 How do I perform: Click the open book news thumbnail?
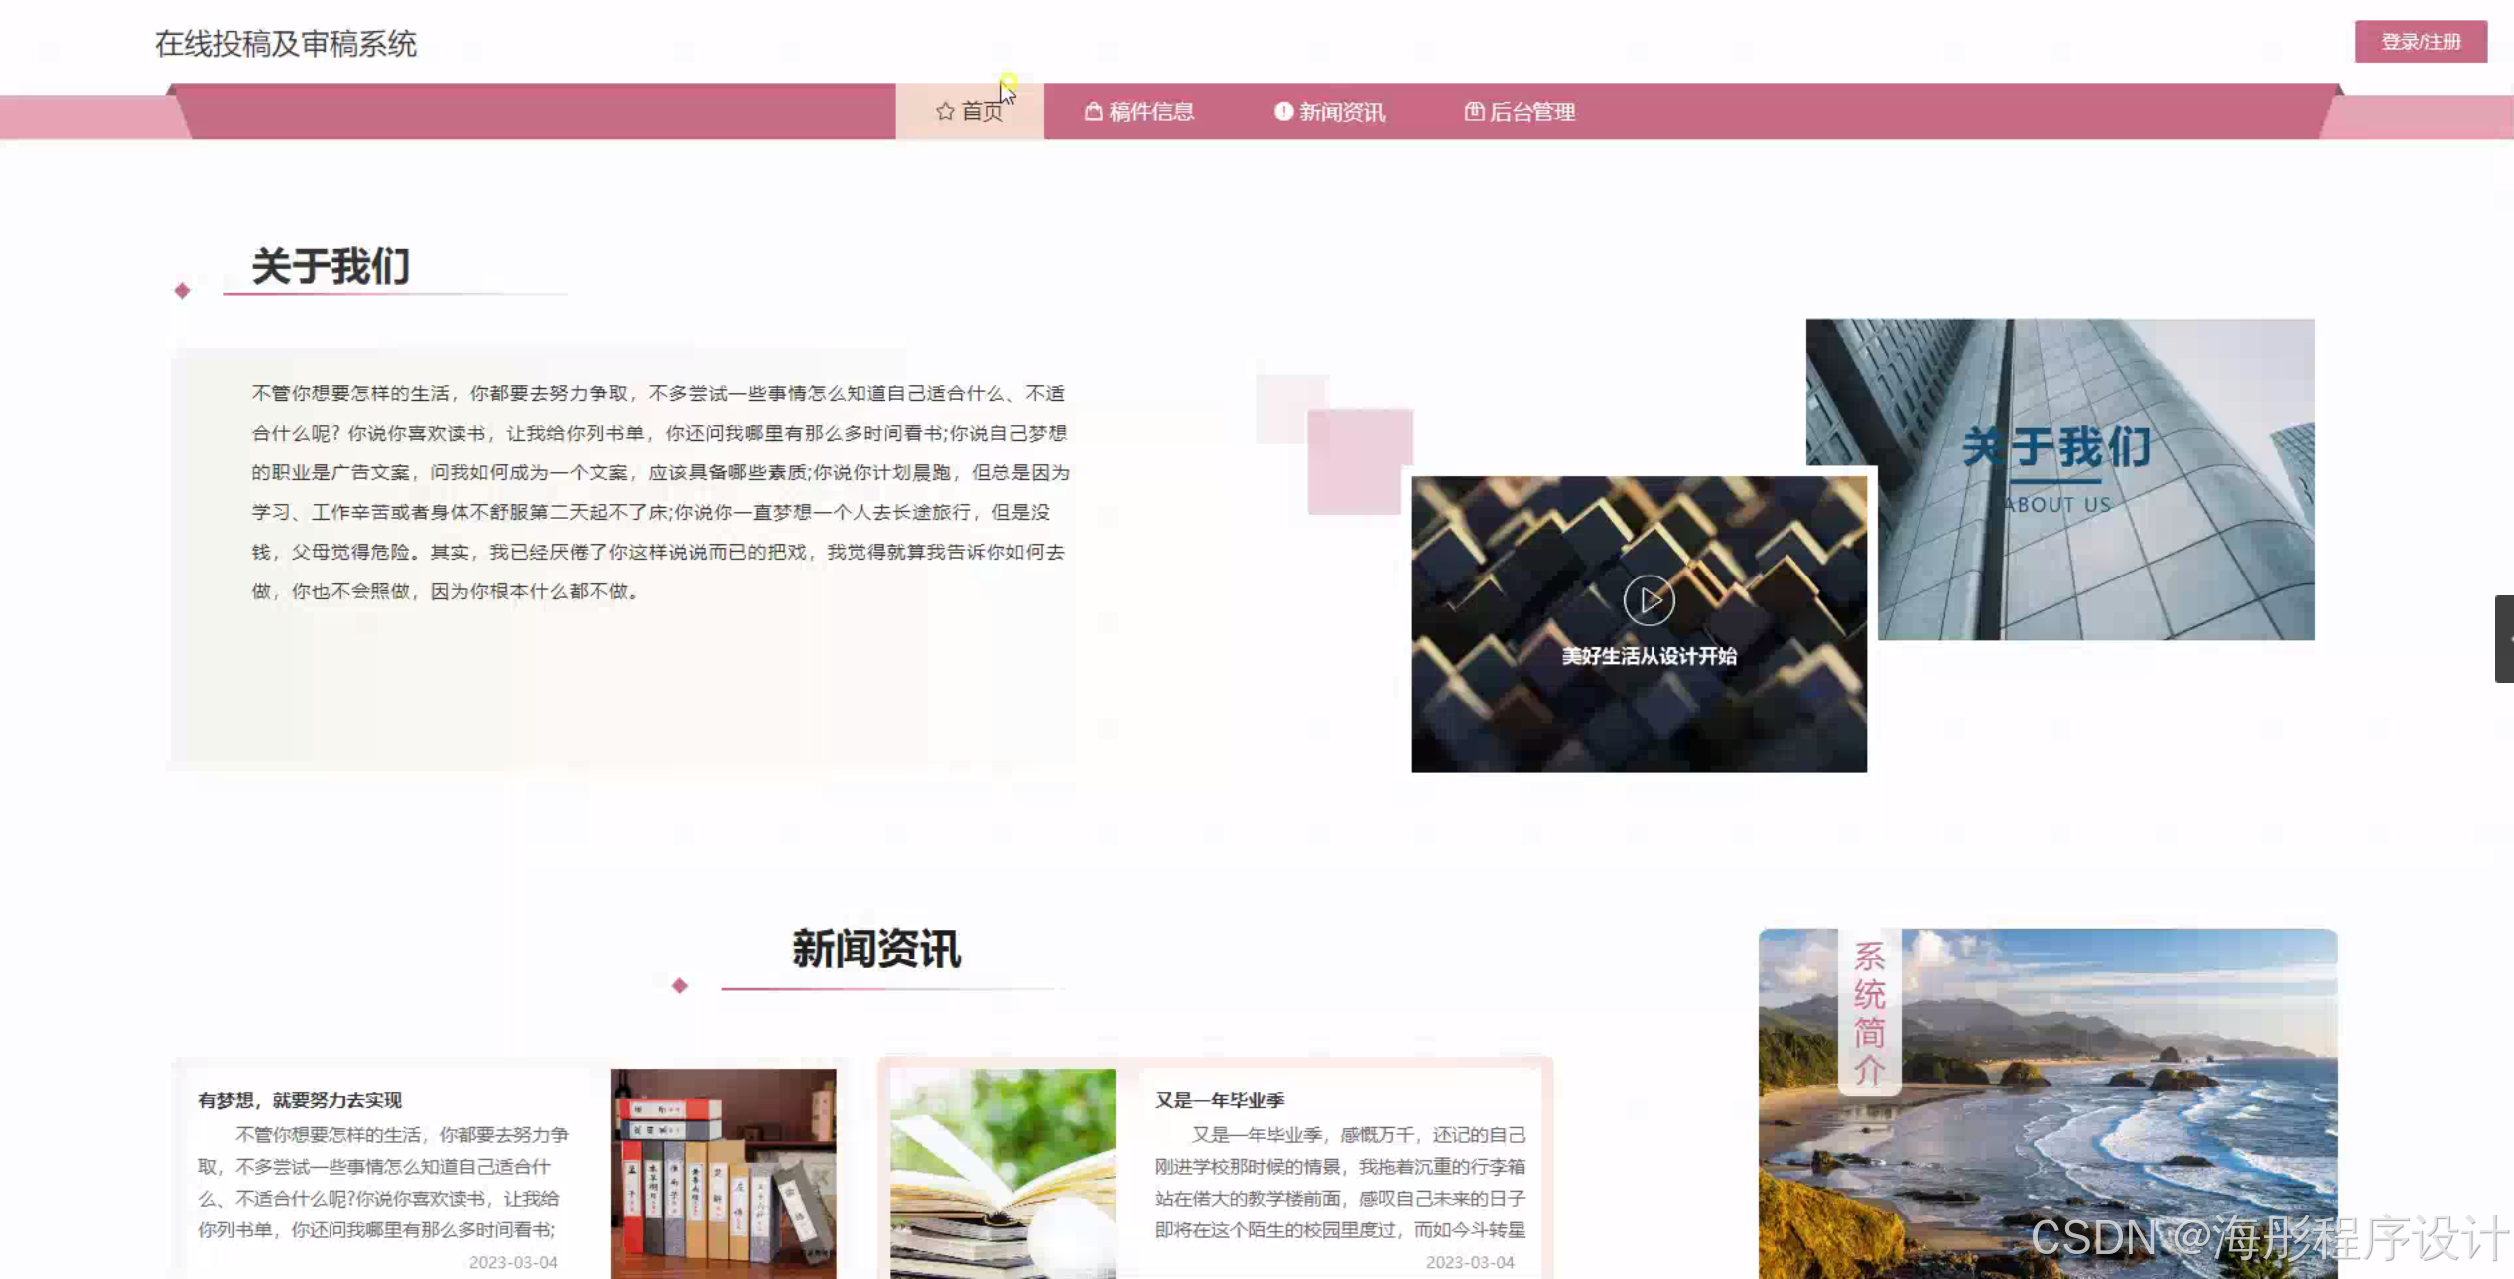coord(1002,1173)
